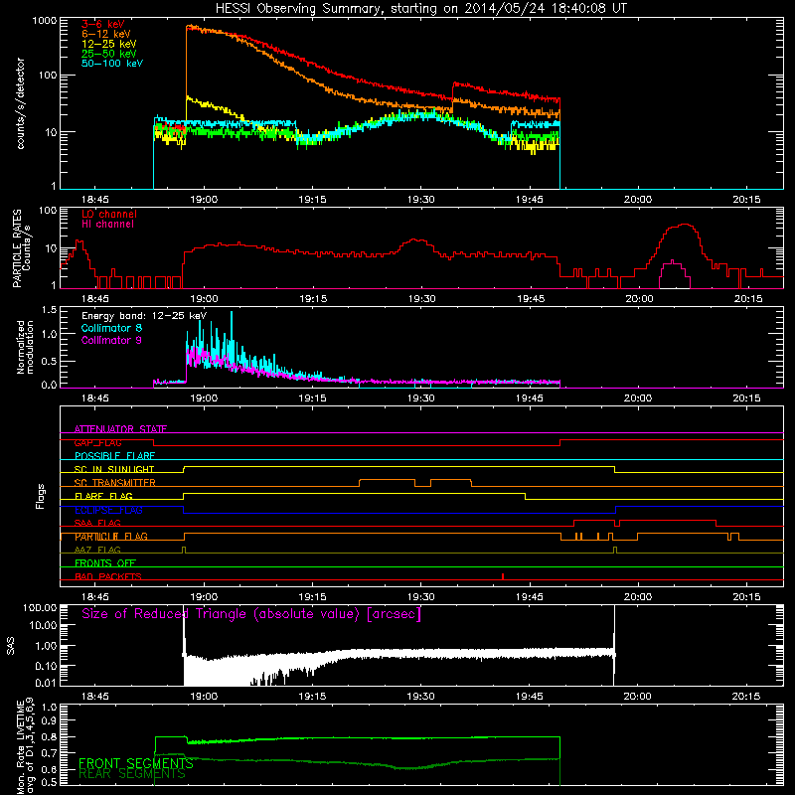Click the counts/s/detector axis label
Screen dimensions: 795x795
21,103
